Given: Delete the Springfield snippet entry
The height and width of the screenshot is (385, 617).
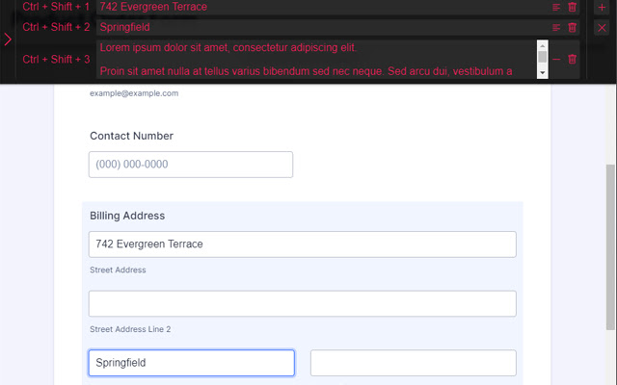Looking at the screenshot, I should [573, 28].
